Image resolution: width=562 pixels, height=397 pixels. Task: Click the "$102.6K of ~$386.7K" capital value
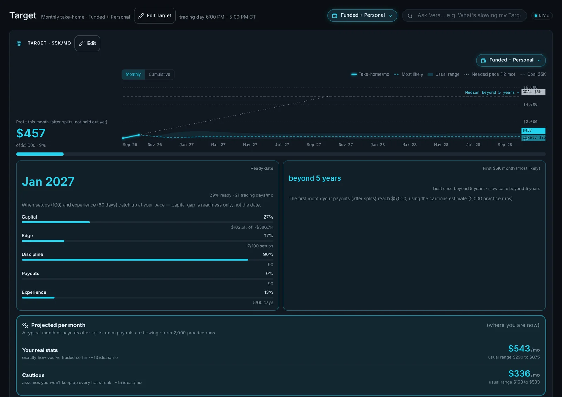(252, 227)
